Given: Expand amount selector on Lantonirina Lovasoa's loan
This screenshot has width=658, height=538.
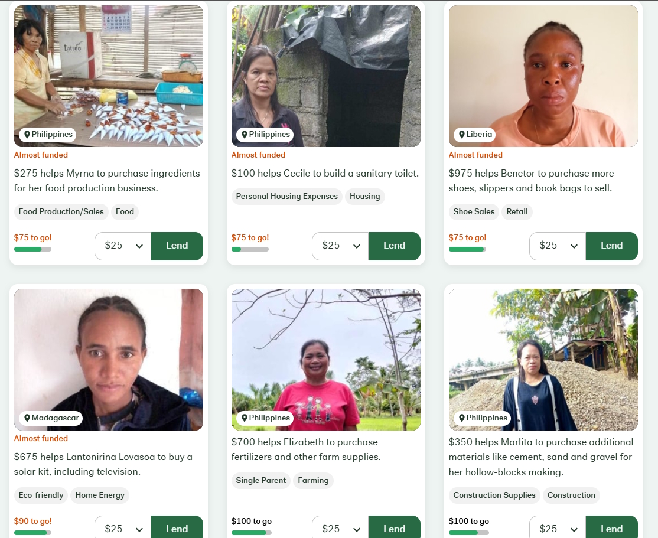Looking at the screenshot, I should pos(123,527).
